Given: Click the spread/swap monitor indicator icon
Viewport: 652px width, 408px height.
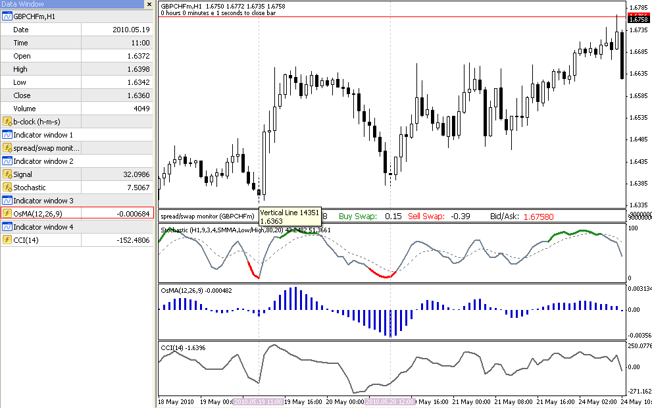Looking at the screenshot, I should coord(7,148).
